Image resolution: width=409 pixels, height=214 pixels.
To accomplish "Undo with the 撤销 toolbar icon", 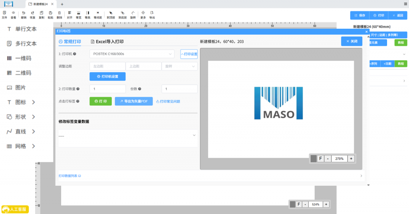I will coord(24,15).
